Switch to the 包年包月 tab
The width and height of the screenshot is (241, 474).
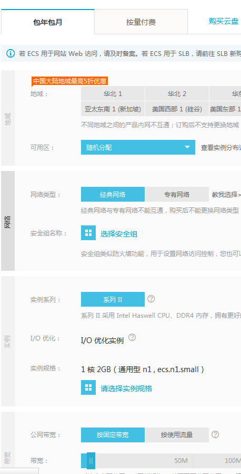(x=47, y=22)
